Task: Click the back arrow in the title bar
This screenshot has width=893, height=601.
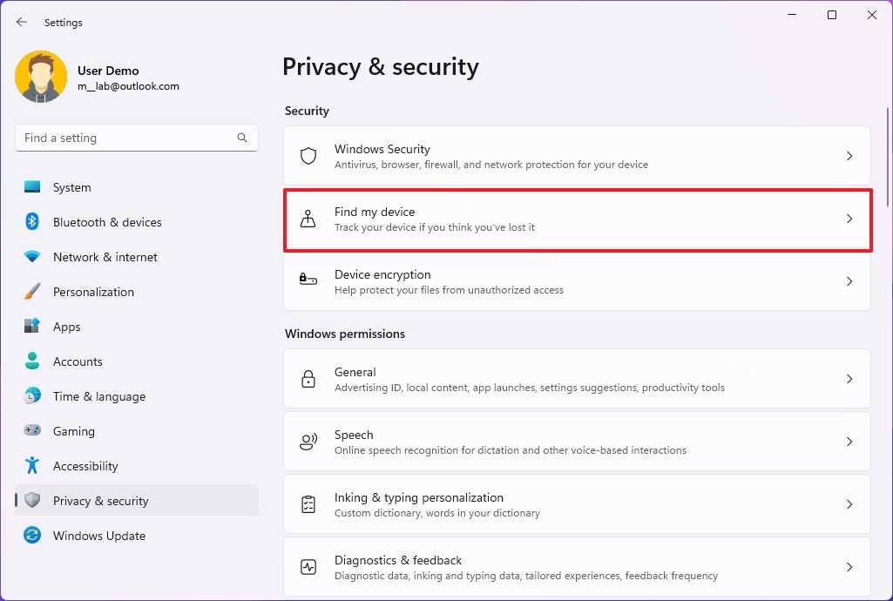Action: tap(22, 22)
